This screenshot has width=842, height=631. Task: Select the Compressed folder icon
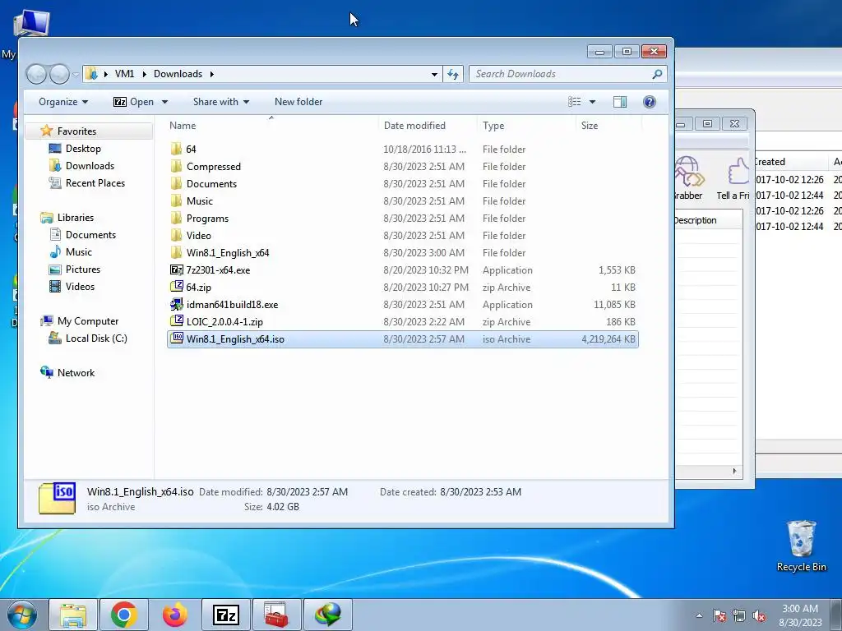(x=176, y=166)
